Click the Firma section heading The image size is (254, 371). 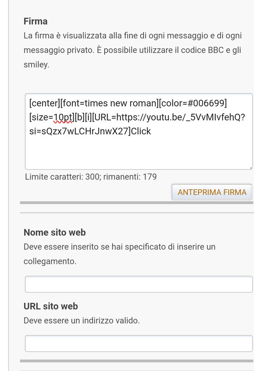[x=36, y=21]
